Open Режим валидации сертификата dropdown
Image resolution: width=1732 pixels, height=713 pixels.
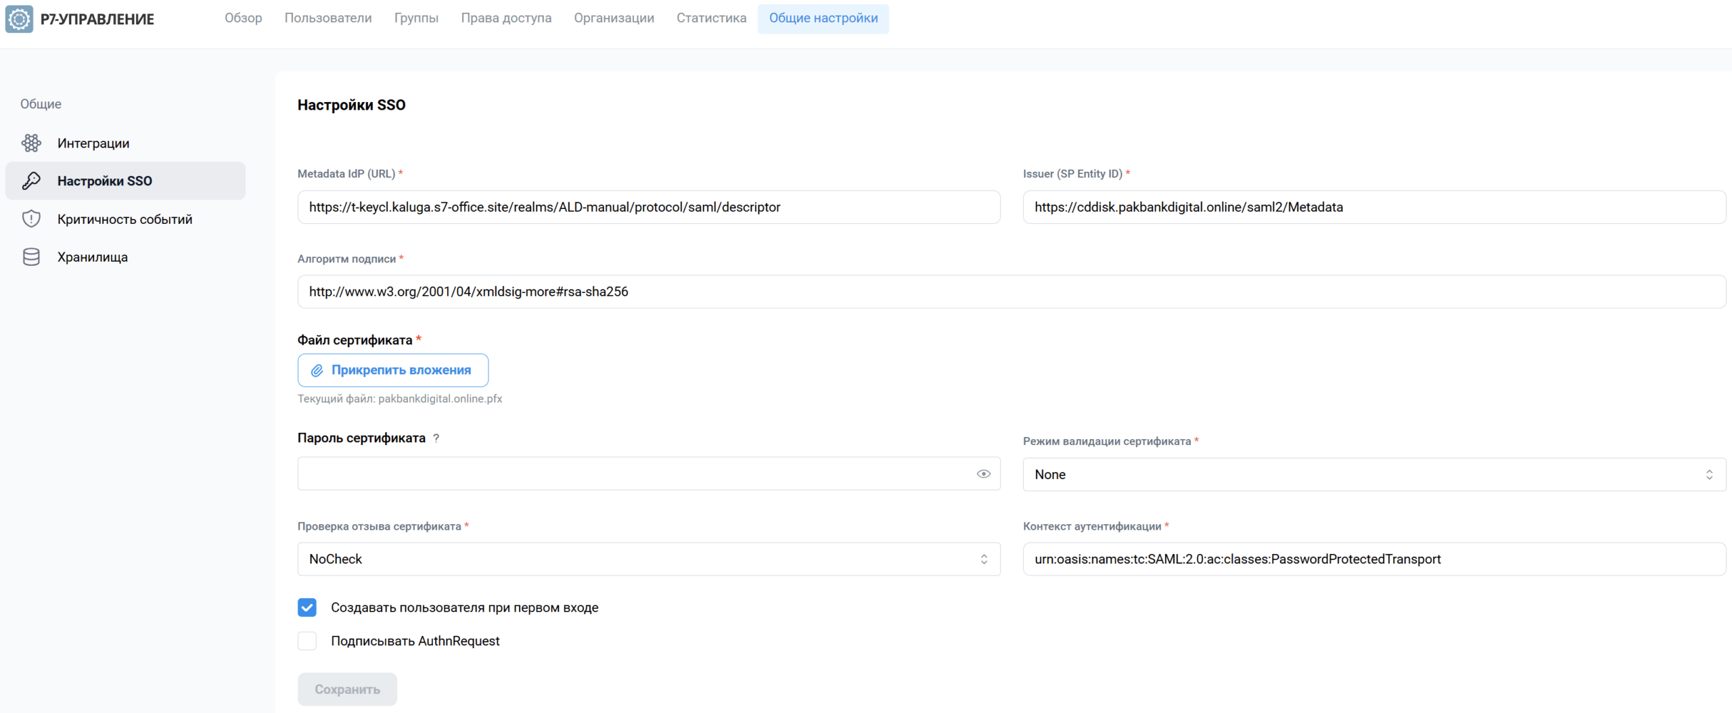click(x=1374, y=474)
